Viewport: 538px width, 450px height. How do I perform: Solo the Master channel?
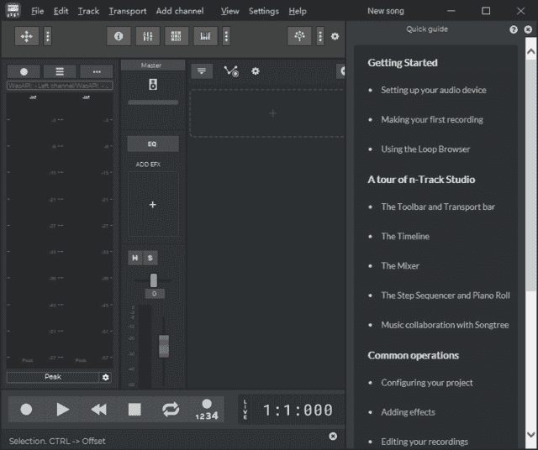click(150, 258)
